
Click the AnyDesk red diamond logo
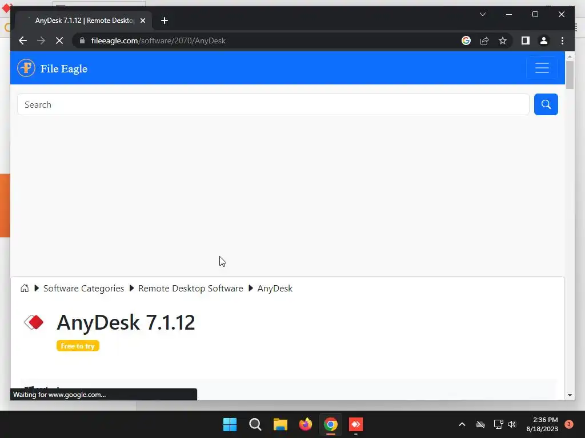34,322
